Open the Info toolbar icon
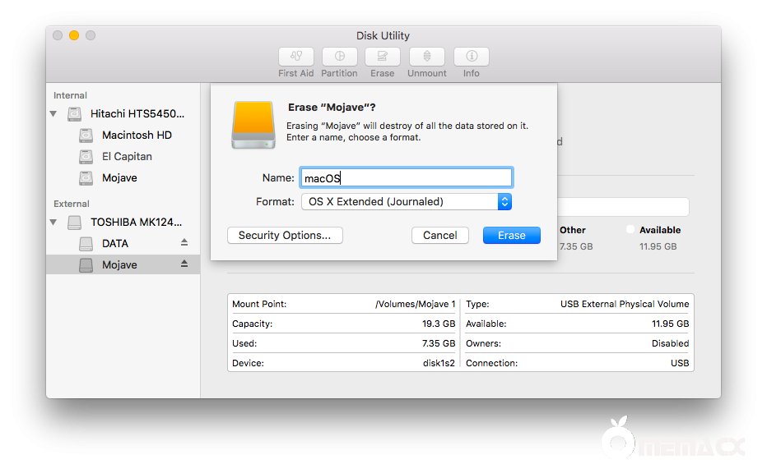This screenshot has width=767, height=464. click(x=472, y=57)
